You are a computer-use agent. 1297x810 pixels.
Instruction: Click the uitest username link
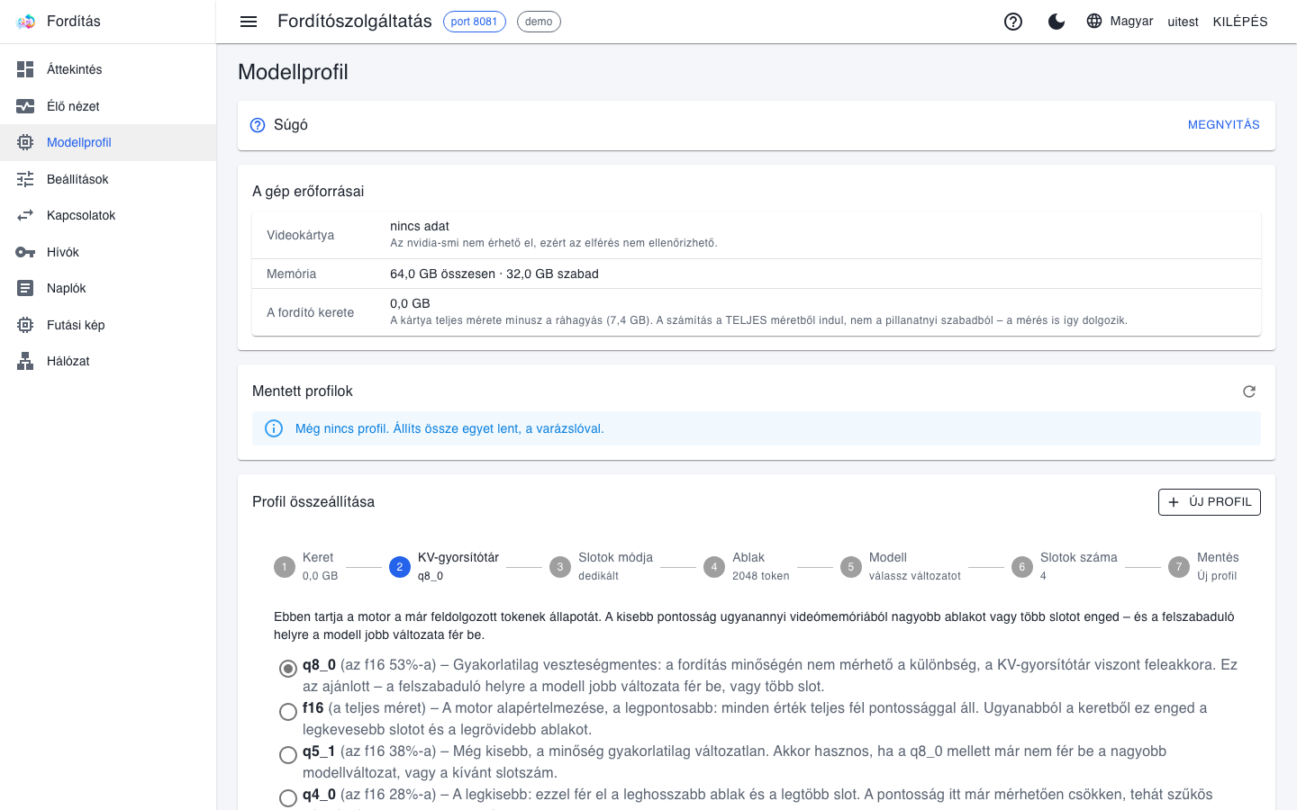click(x=1183, y=22)
